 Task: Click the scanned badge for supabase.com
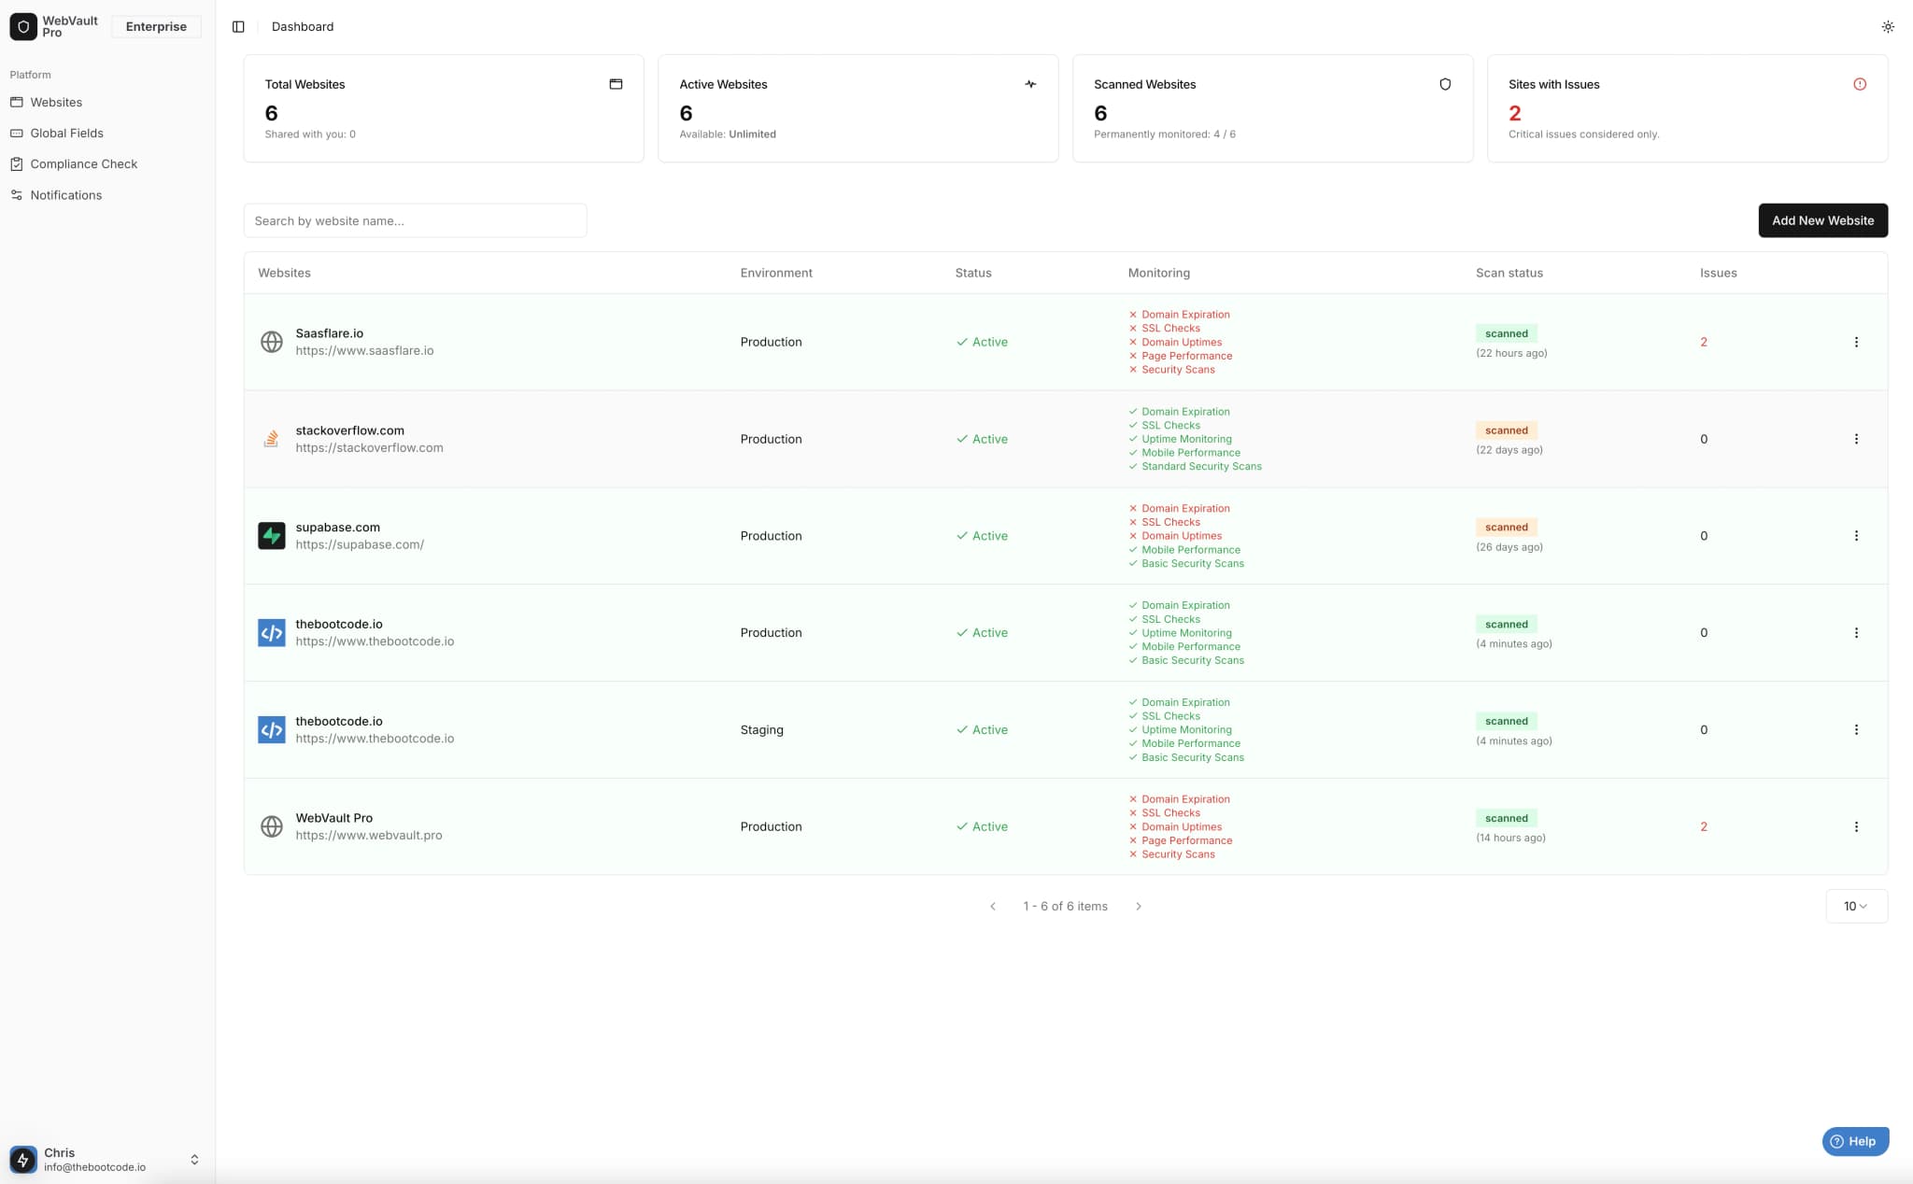click(1506, 528)
